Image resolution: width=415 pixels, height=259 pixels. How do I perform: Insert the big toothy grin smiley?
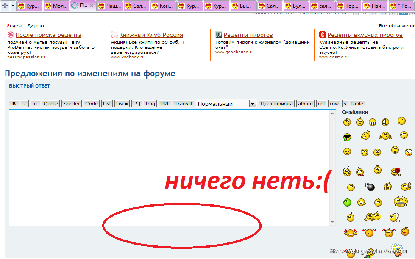pyautogui.click(x=372, y=122)
